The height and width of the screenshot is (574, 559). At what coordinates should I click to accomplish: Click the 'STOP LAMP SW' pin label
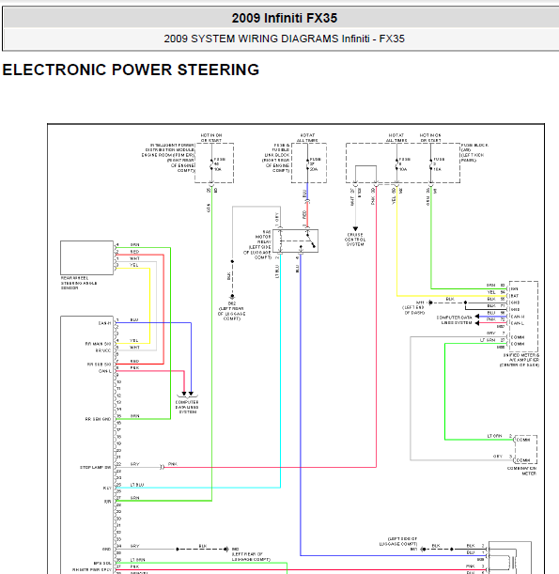[96, 468]
